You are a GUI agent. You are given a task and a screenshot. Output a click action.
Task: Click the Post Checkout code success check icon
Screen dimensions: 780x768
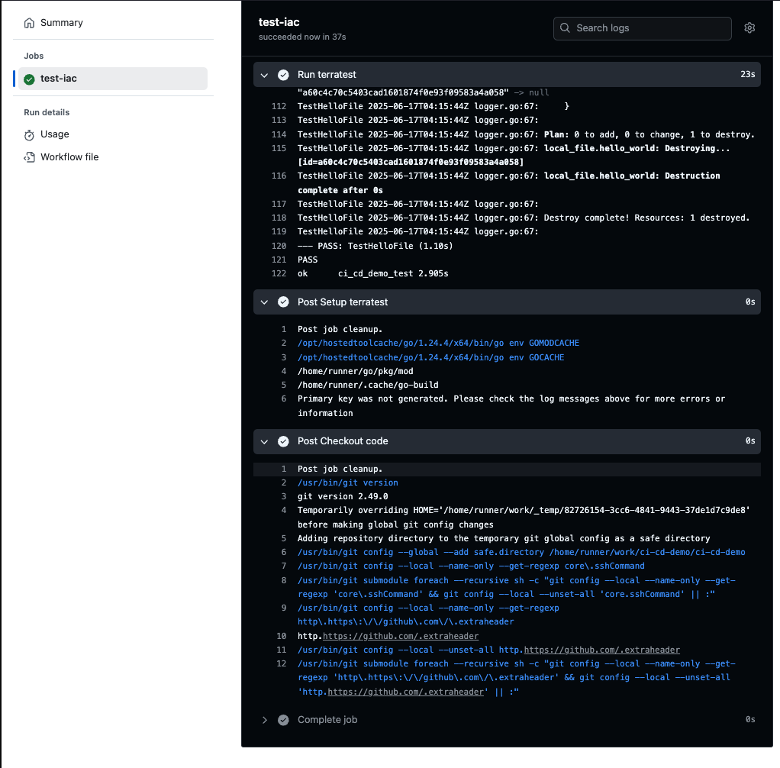coord(283,441)
